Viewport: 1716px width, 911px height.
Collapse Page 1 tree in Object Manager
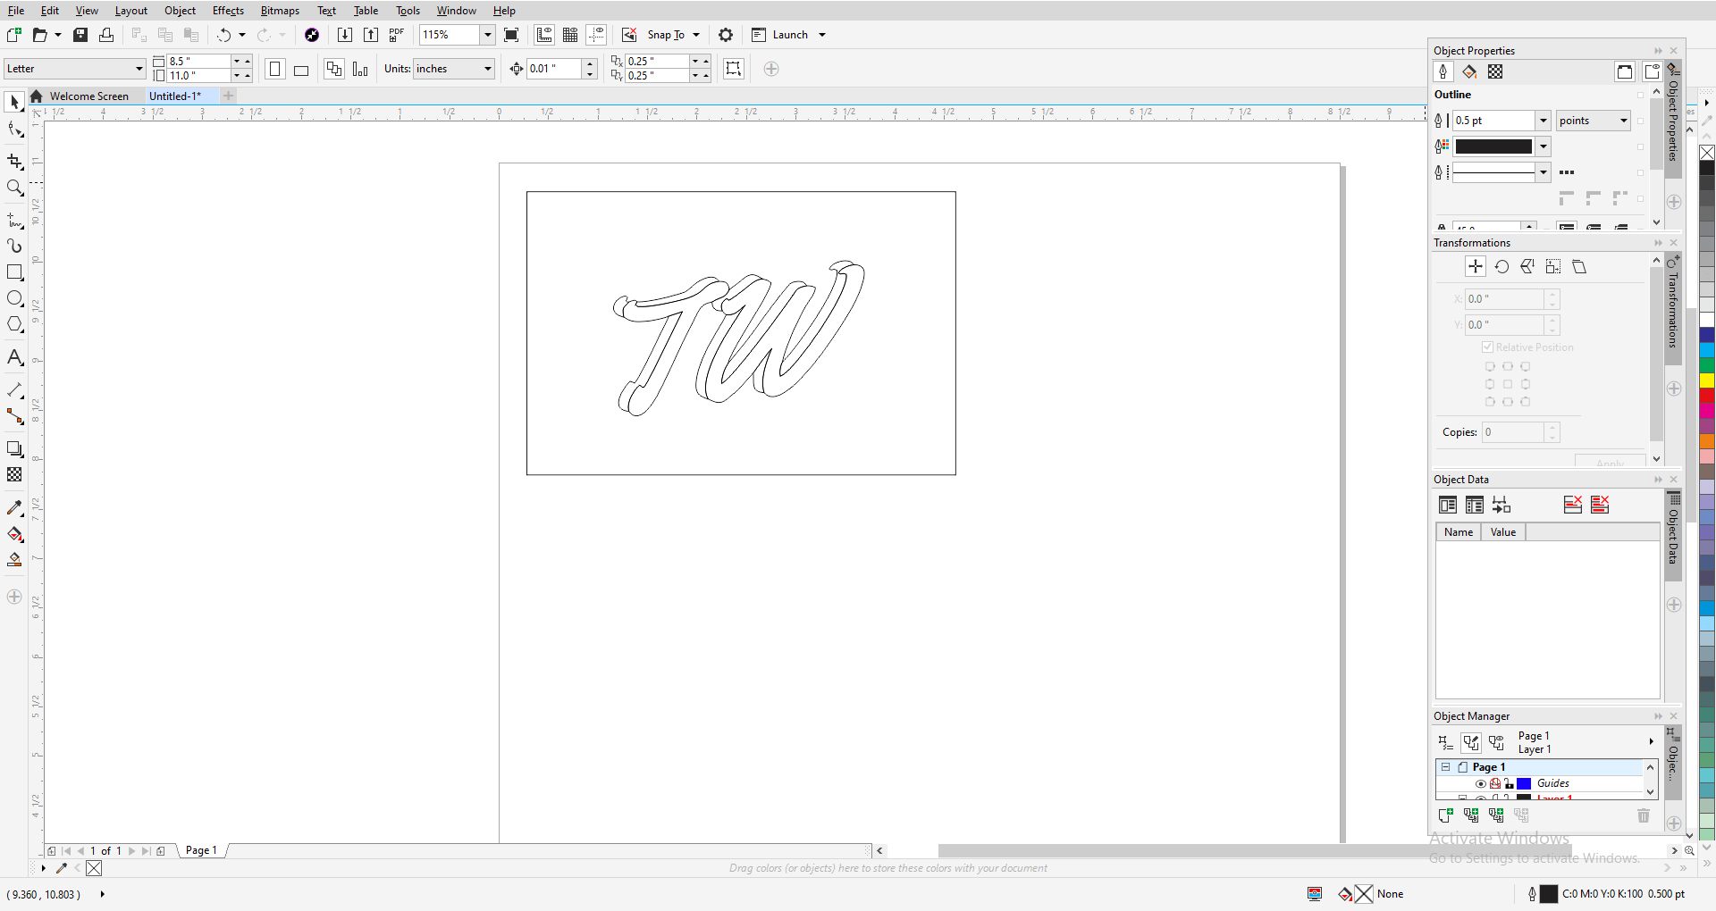1446,767
